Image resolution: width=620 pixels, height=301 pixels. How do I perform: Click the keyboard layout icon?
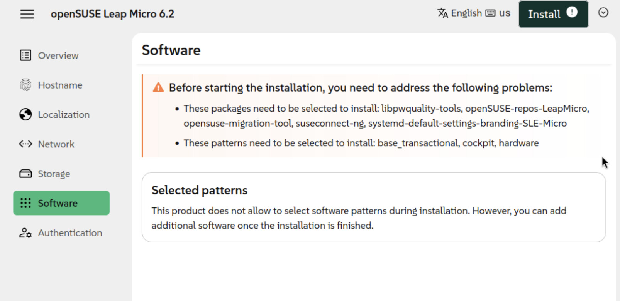pos(490,13)
